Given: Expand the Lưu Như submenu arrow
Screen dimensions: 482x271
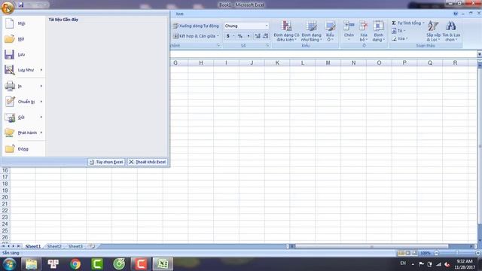Looking at the screenshot, I should 41,70.
